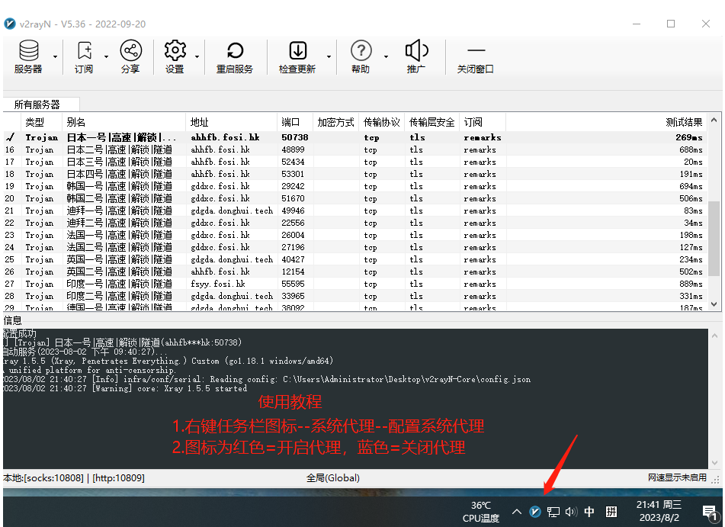This screenshot has width=725, height=527.
Task: Select the 韩国二号 server row
Action: point(355,198)
